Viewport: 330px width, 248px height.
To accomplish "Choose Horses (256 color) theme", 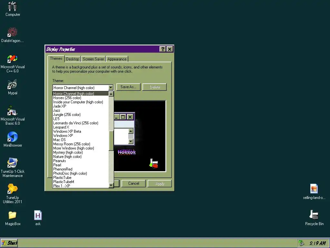I will click(x=80, y=98).
